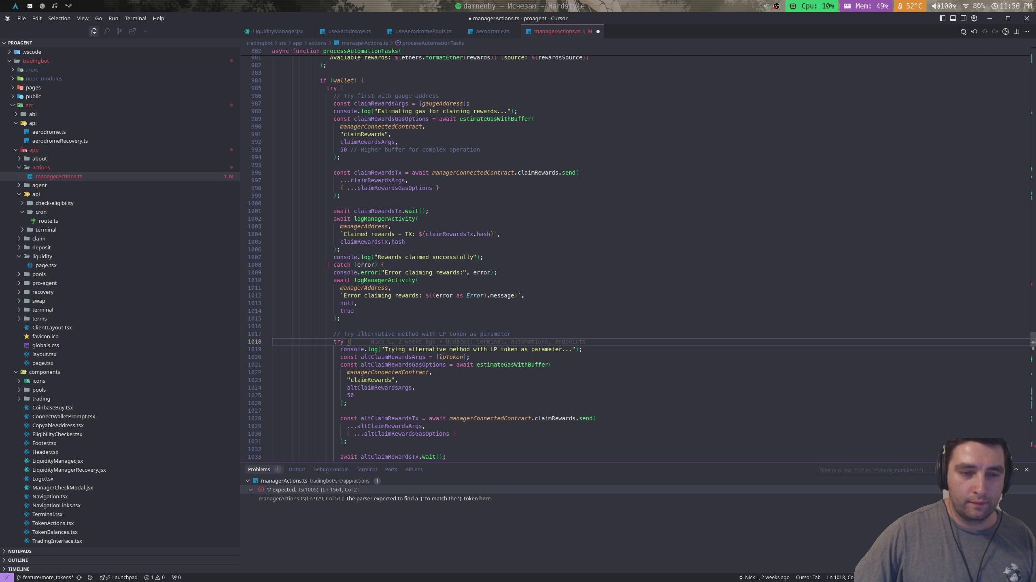Image resolution: width=1036 pixels, height=582 pixels.
Task: Toggle bottom panel layout icon
Action: [x=953, y=18]
